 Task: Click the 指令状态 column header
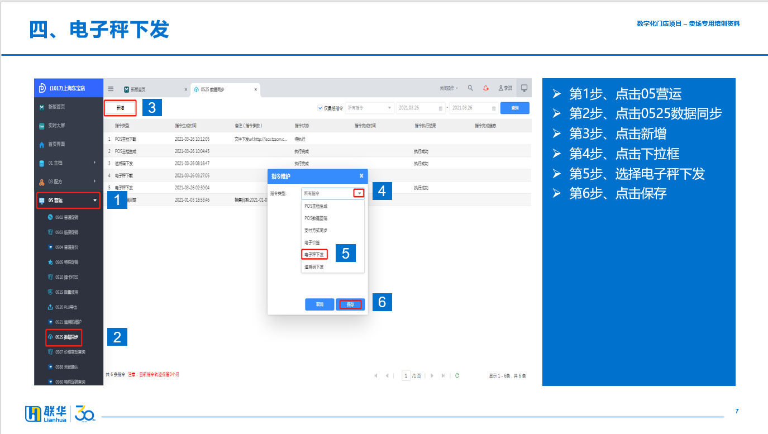302,126
